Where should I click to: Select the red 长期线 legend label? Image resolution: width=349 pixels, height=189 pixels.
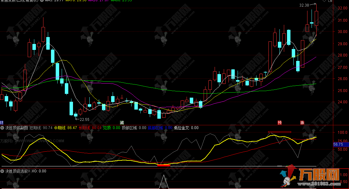pos(90,128)
